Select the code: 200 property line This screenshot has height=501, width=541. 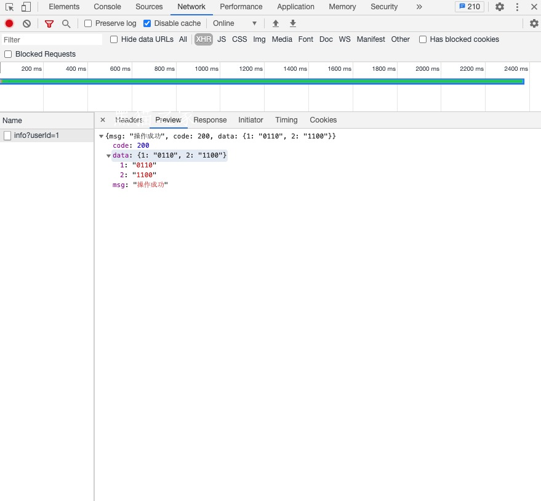point(130,146)
